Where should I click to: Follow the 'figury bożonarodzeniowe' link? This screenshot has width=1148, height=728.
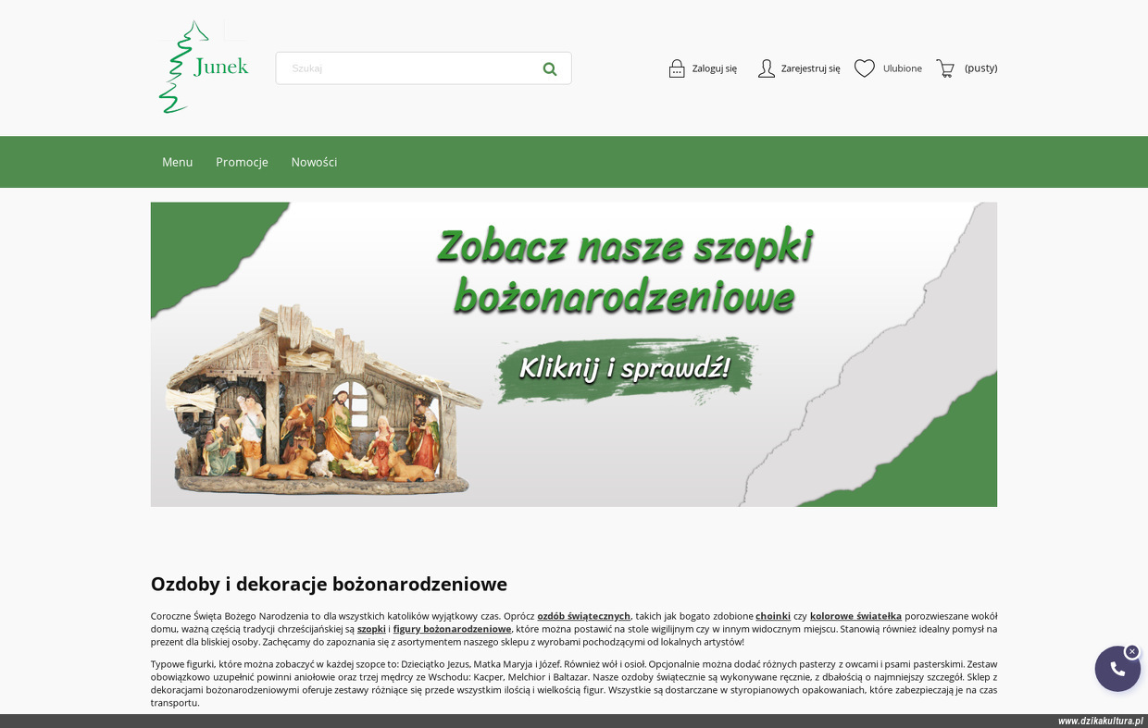[453, 629]
